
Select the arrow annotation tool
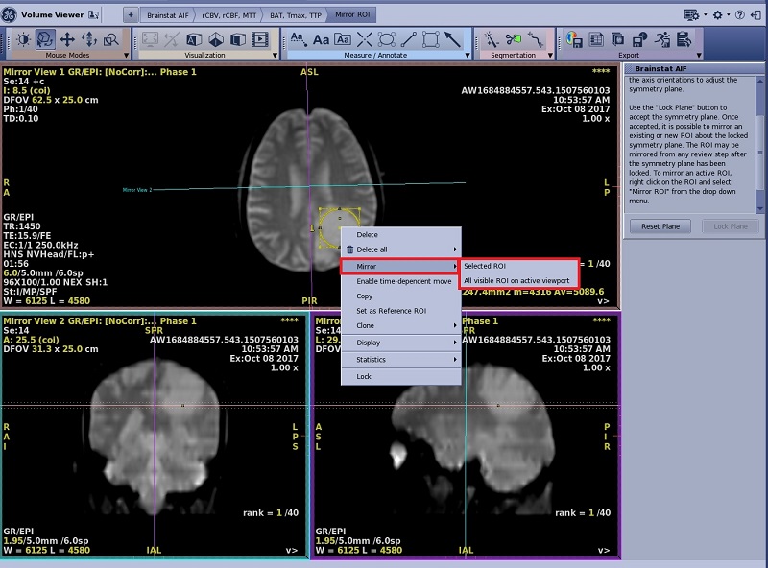click(x=453, y=39)
